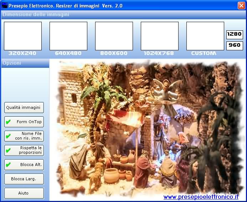Open the Aiuto help button
This screenshot has height=202, width=247.
[24, 193]
